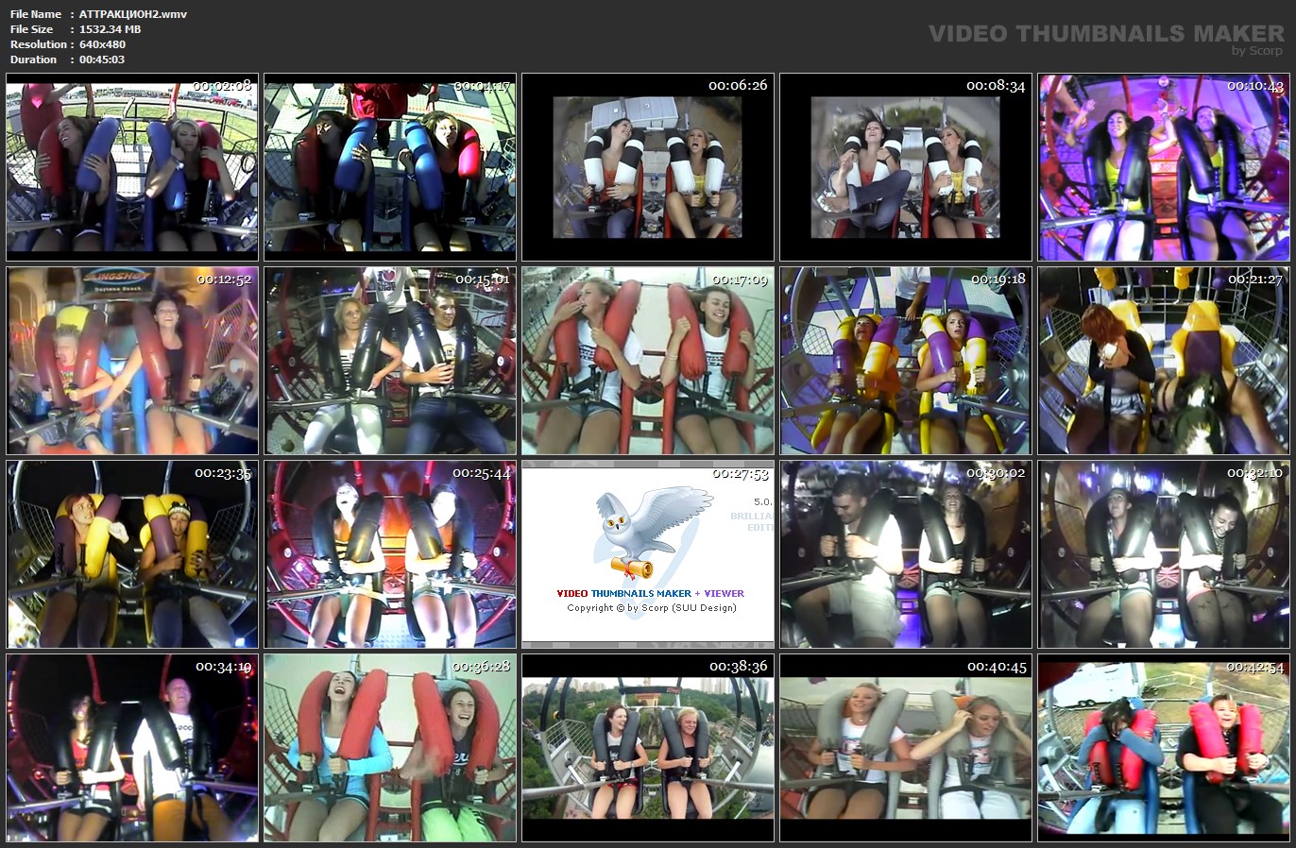Click the File Size value 1532.34 MB
Screen dimensions: 1296x848
tap(110, 29)
